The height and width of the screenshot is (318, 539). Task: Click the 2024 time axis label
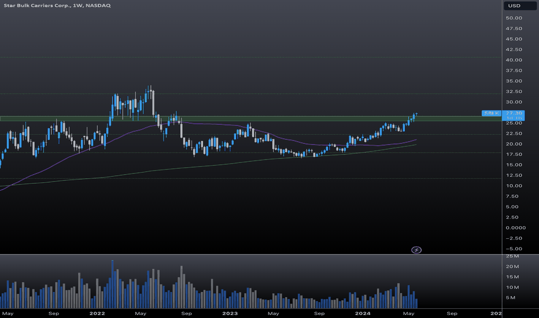(363, 313)
